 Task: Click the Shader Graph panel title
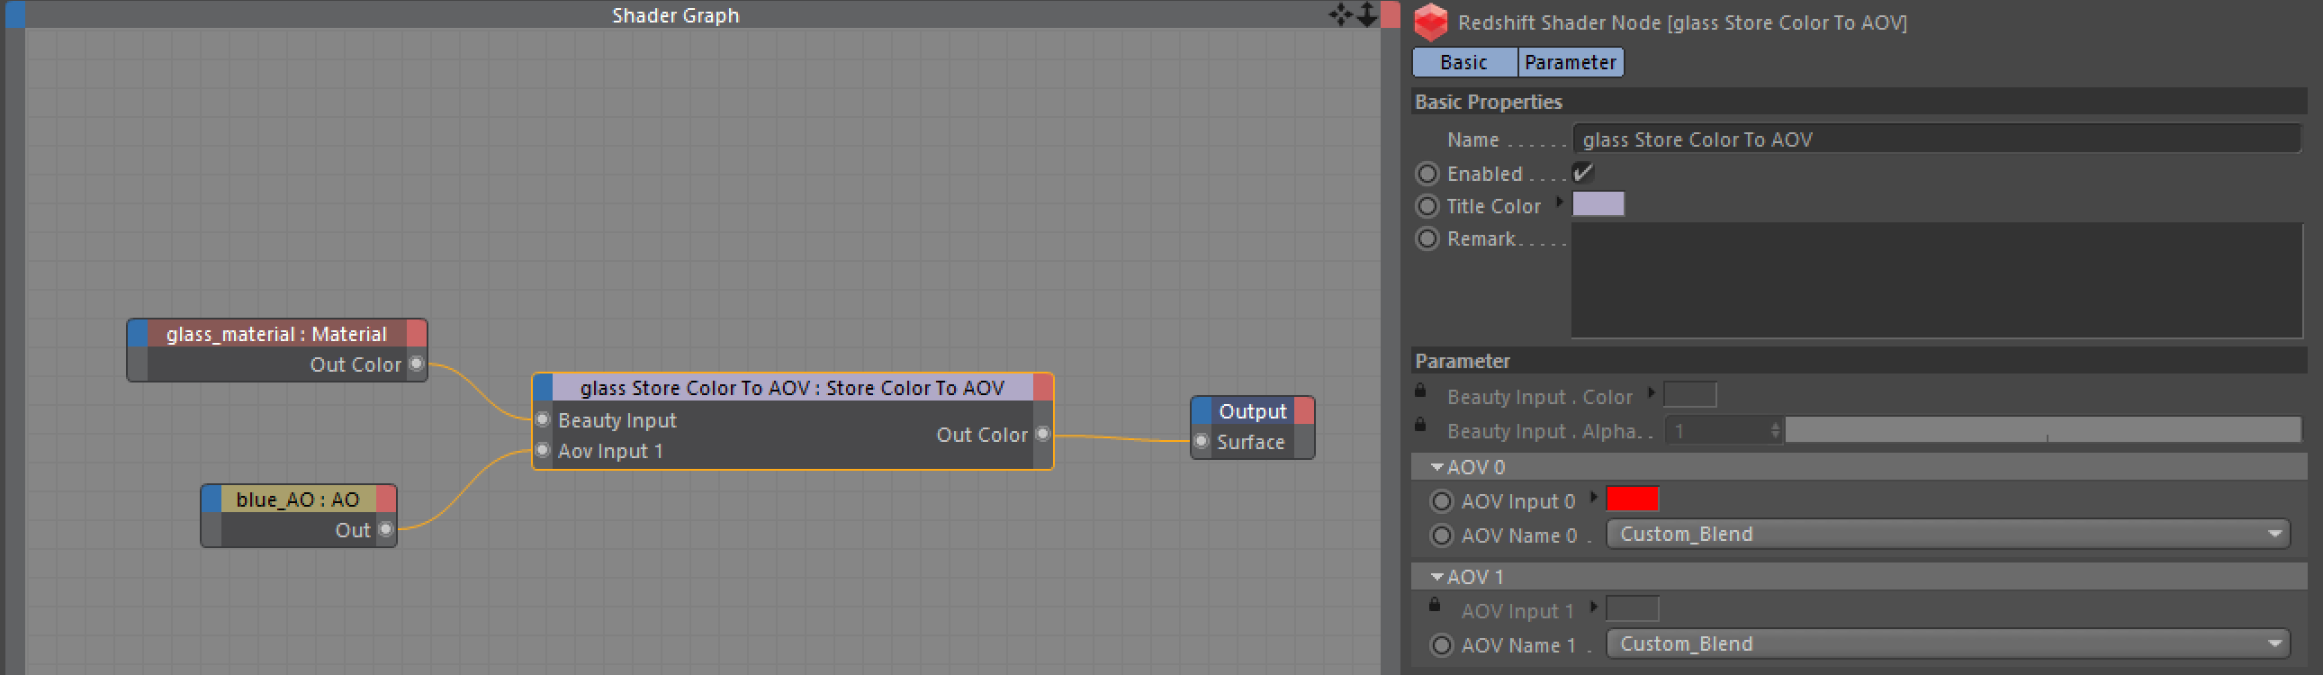point(675,14)
